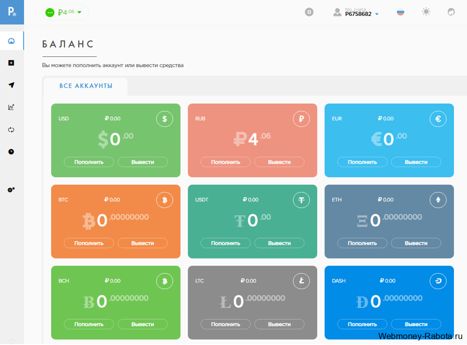Image resolution: width=467 pixels, height=345 pixels.
Task: Toggle the sun light theme icon
Action: click(x=426, y=12)
